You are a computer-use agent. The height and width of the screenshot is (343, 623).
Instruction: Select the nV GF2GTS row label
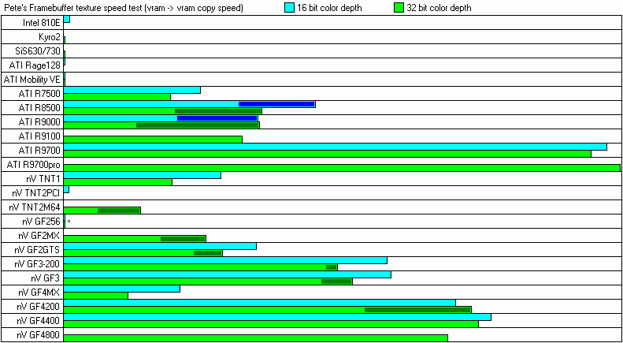(38, 250)
